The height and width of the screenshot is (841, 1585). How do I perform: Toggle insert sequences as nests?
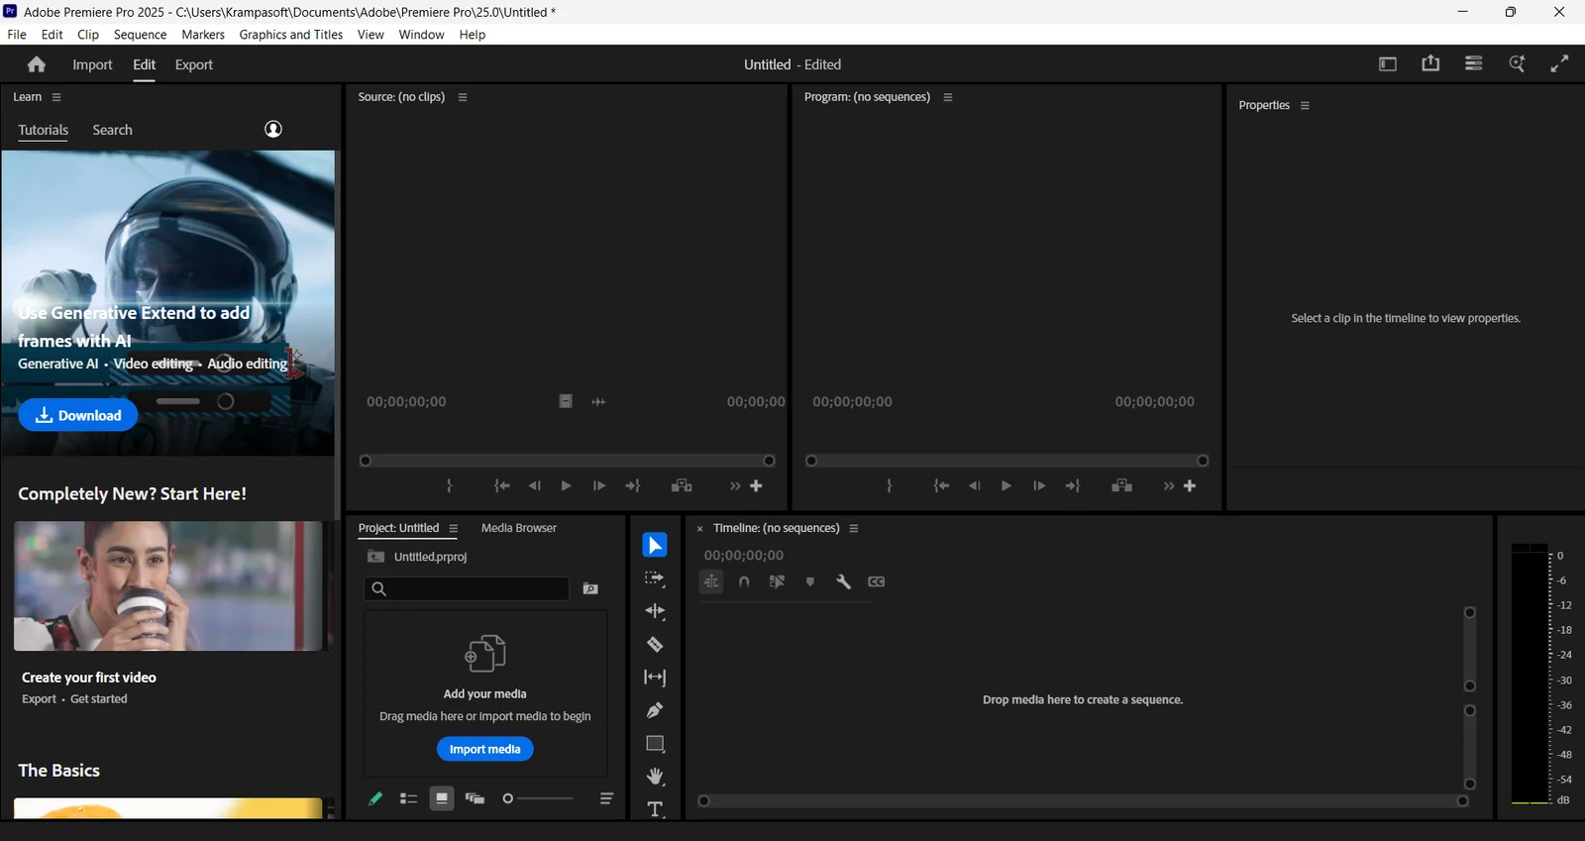(x=711, y=582)
